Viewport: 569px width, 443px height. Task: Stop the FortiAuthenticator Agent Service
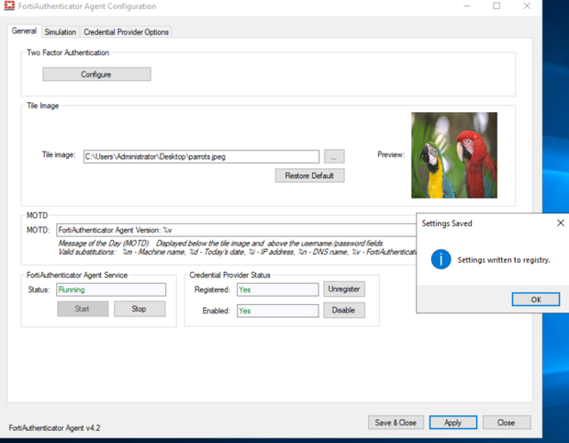pyautogui.click(x=139, y=309)
